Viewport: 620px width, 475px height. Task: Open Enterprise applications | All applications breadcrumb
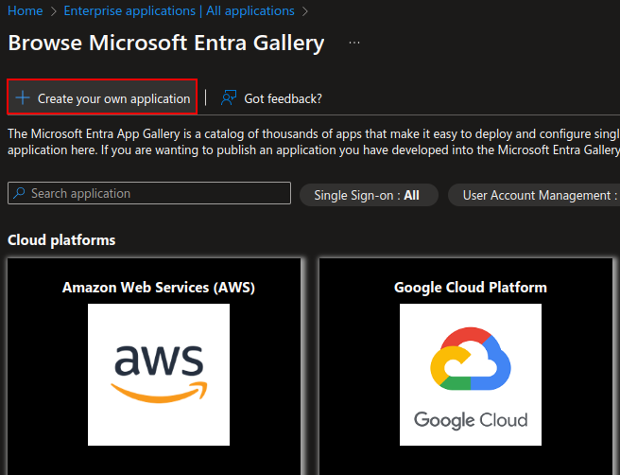pos(180,10)
